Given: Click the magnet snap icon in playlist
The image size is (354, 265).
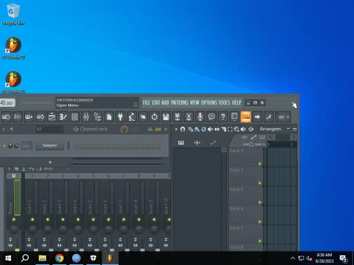Looking at the screenshot, I should tap(183, 129).
